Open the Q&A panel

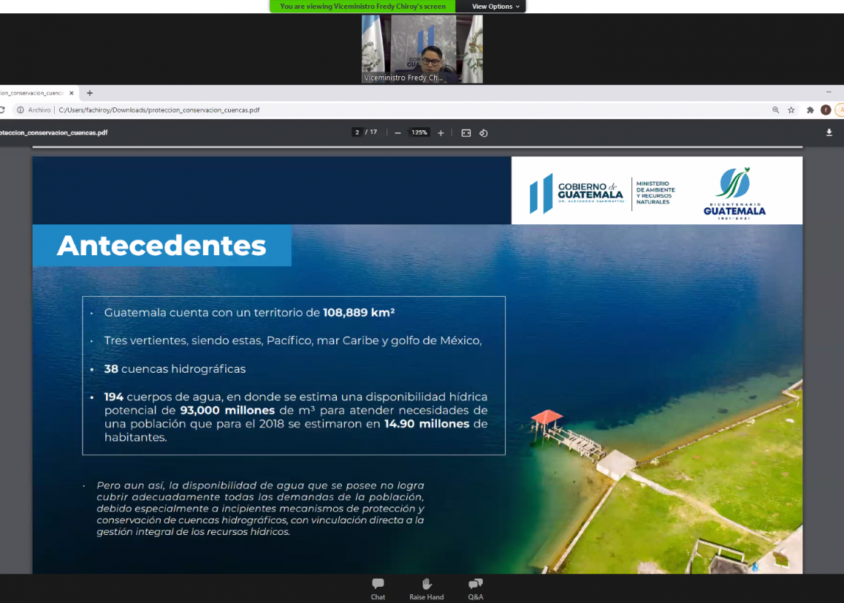pyautogui.click(x=475, y=588)
